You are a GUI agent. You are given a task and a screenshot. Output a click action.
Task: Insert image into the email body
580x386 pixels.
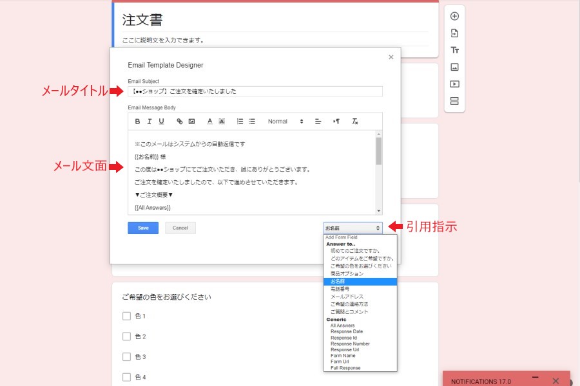(x=191, y=122)
